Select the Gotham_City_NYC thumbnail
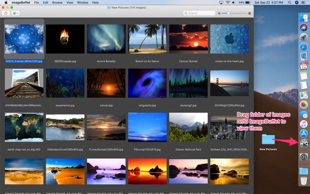 [x=229, y=127]
